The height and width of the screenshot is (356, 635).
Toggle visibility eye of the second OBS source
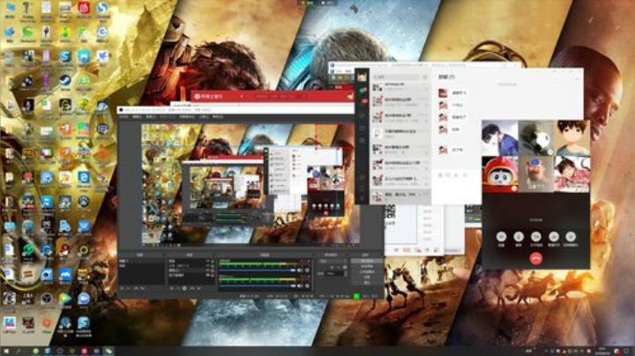pos(207,266)
